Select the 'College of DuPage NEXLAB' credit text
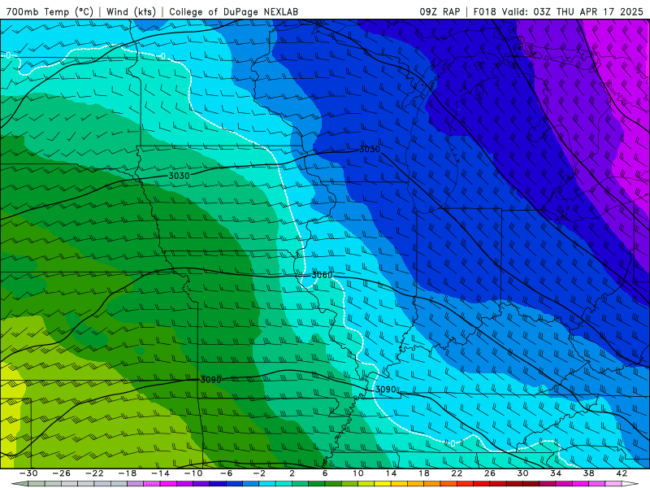 coord(233,11)
